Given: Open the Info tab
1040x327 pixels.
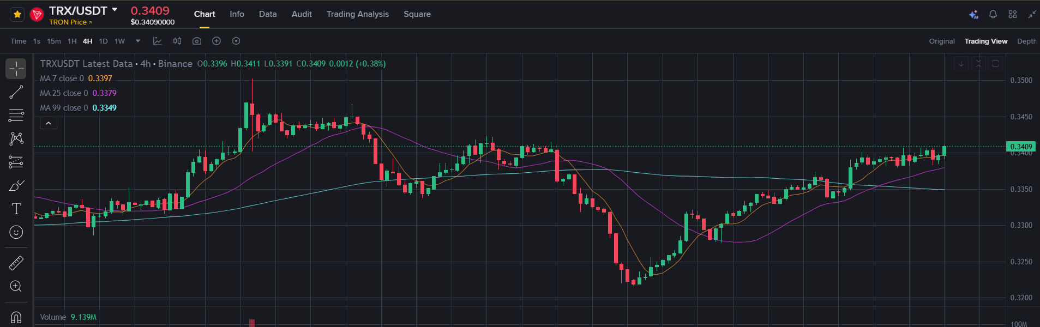Looking at the screenshot, I should pos(237,14).
